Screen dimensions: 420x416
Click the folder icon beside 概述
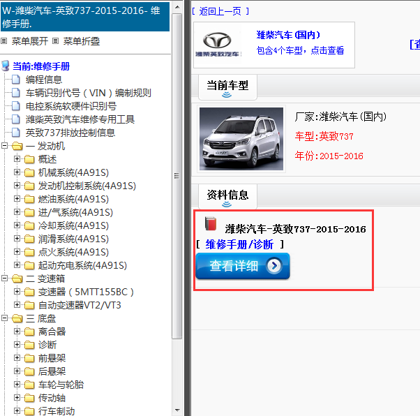tap(29, 159)
